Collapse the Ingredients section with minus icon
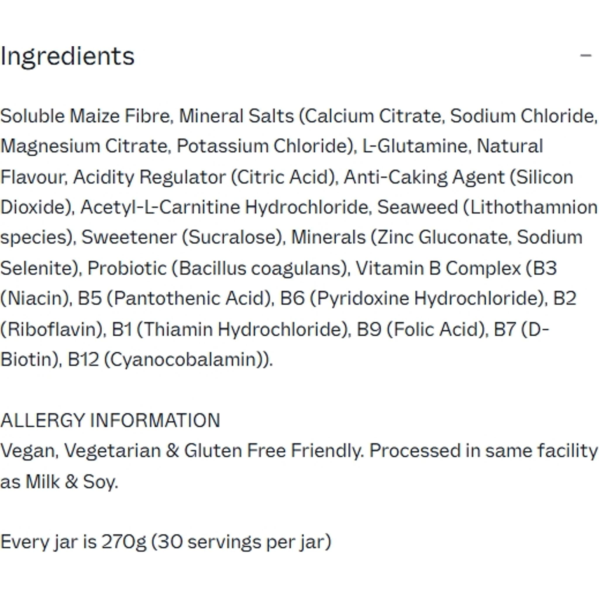 585,56
